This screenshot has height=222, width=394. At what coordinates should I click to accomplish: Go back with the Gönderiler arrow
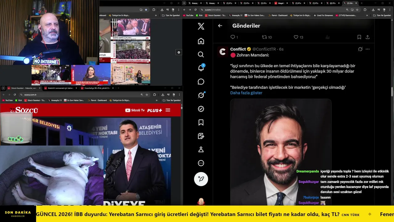coord(220,26)
